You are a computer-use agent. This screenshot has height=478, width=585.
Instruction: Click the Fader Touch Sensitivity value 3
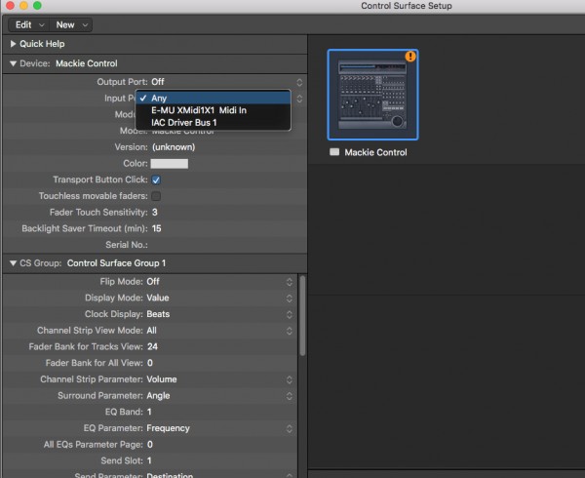point(155,213)
